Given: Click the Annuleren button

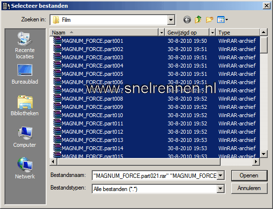Looking at the screenshot, I should click(249, 188).
